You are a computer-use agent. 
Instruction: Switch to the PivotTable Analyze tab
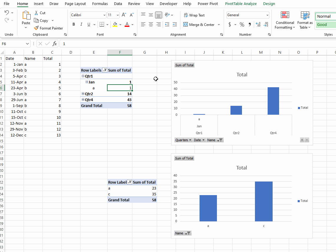pyautogui.click(x=241, y=4)
